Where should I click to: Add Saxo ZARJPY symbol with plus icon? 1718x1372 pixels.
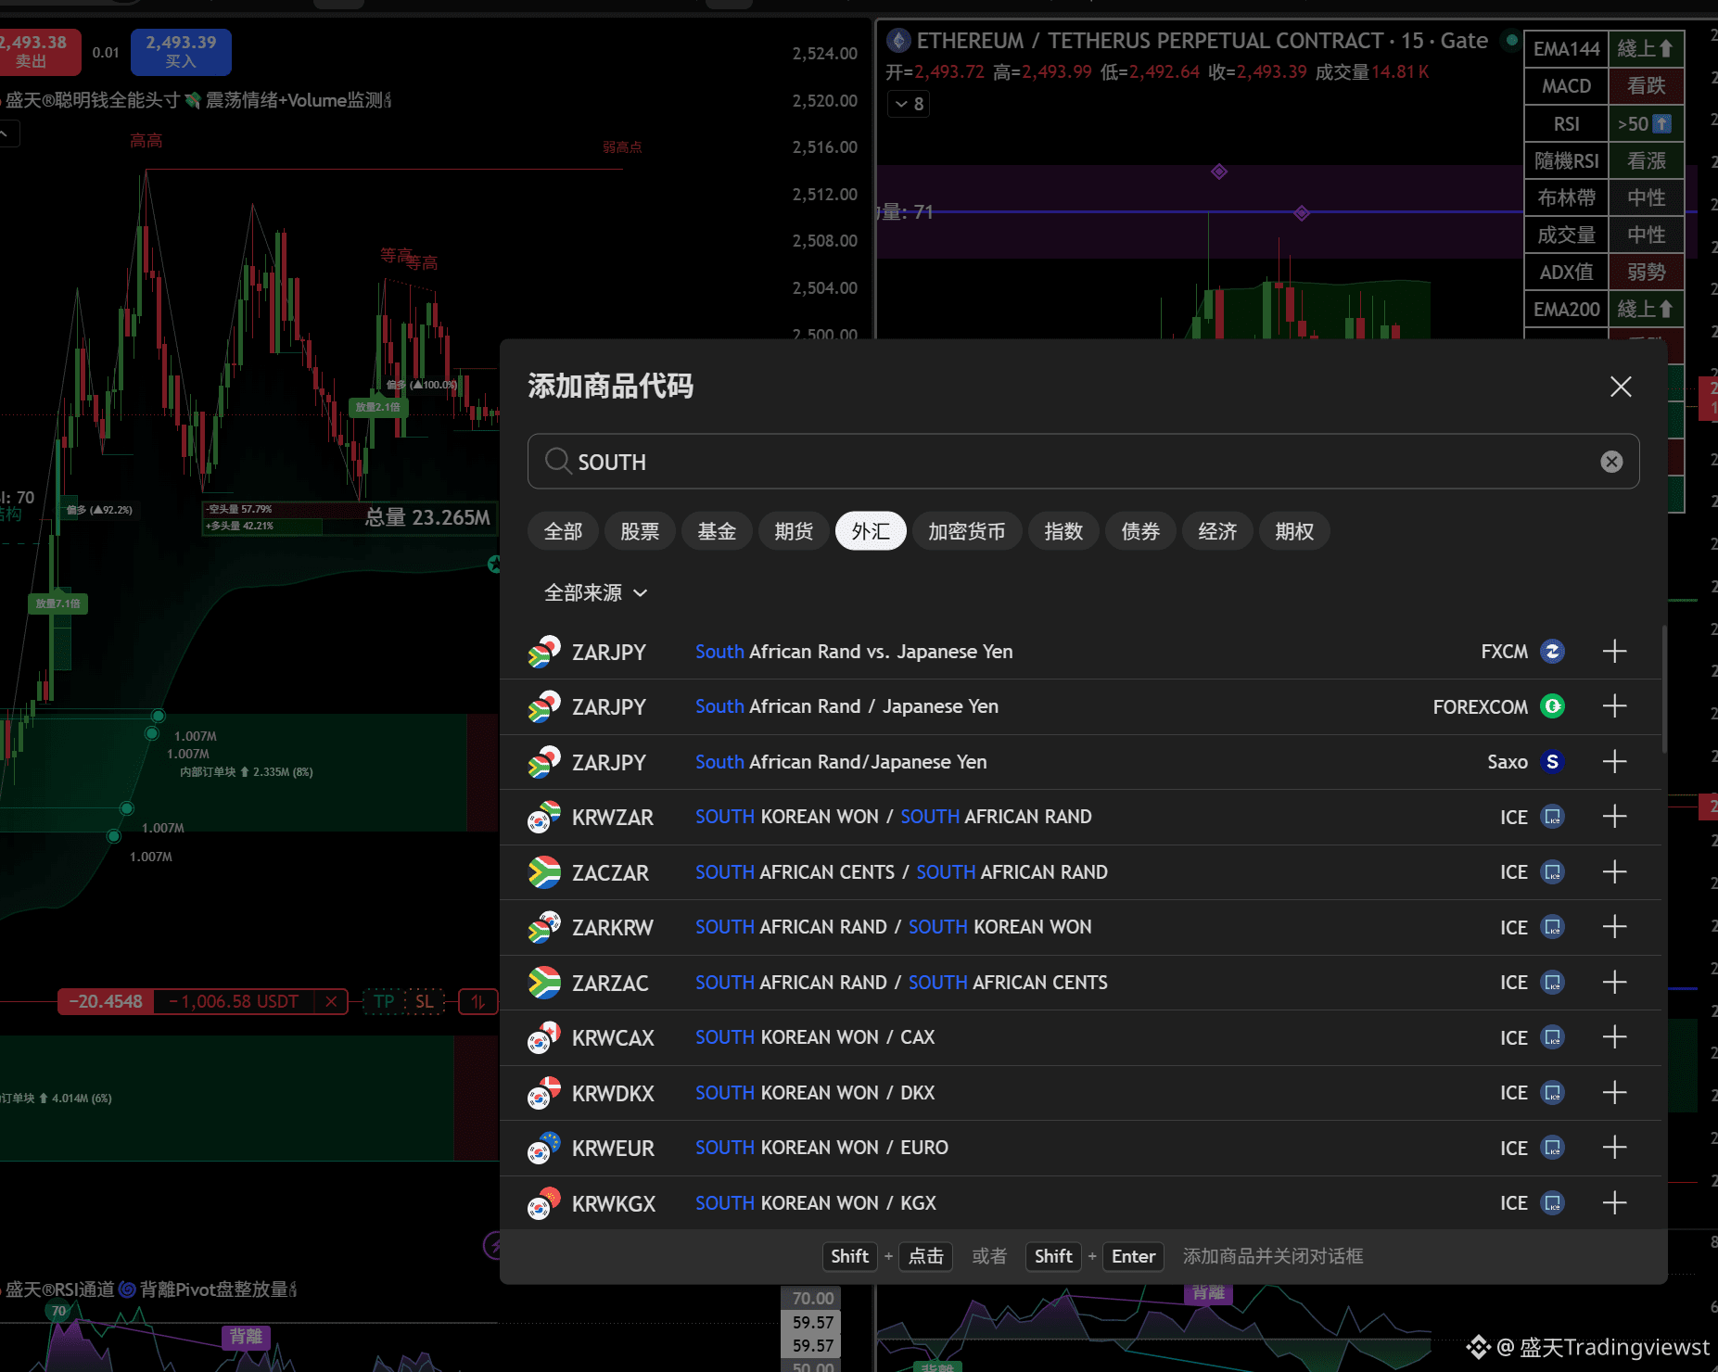coord(1614,762)
